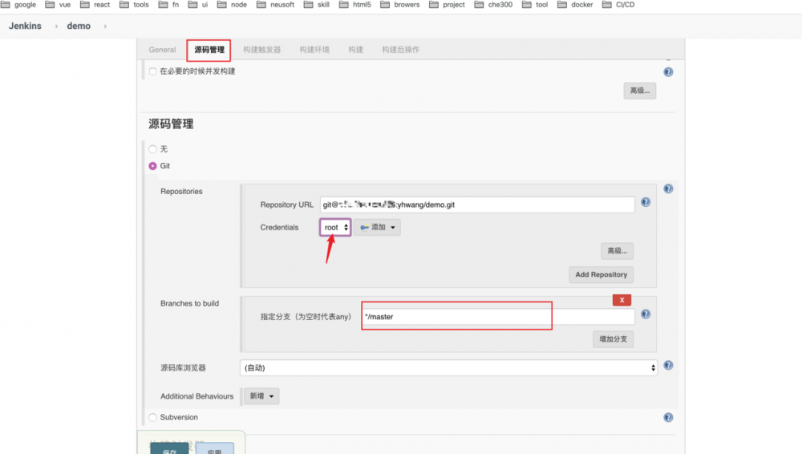Switch to the 构建环境 tab
Screen dimensions: 802x454
pyautogui.click(x=314, y=50)
